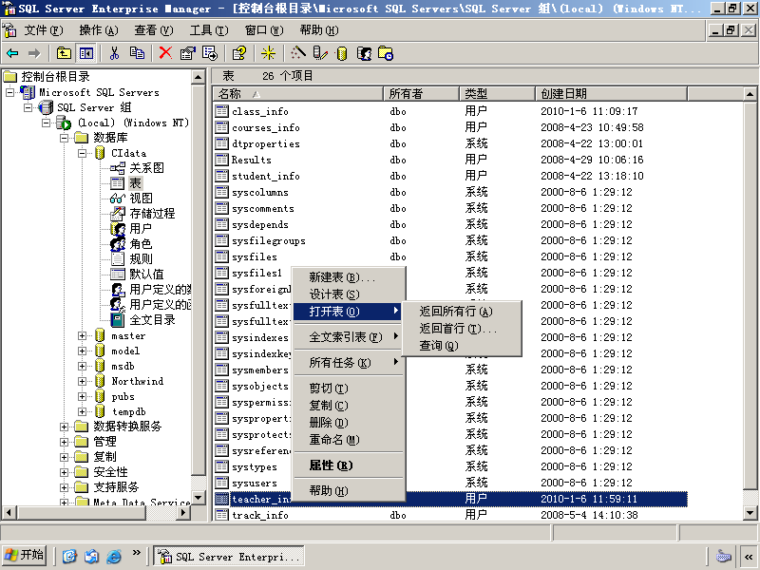760x570 pixels.
Task: Choose 新建表(B)... from context menu
Action: [349, 277]
